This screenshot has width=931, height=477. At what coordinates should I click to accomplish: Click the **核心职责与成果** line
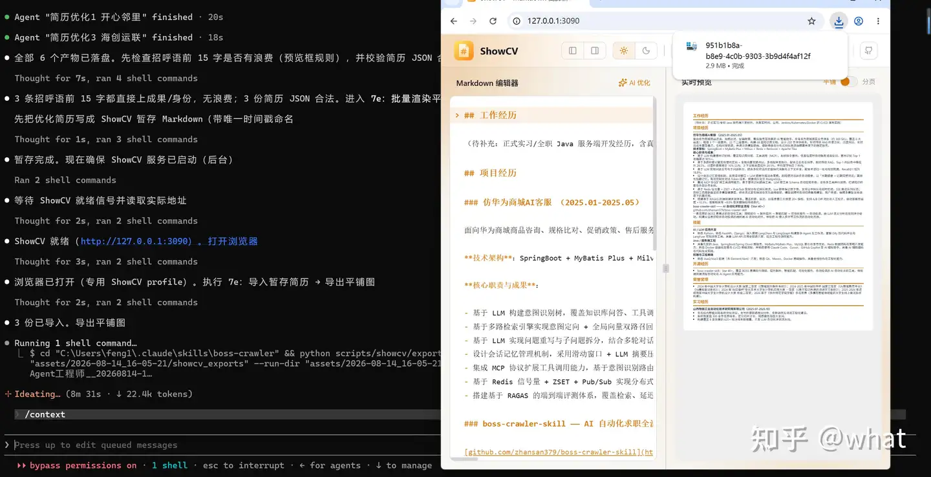(501, 285)
